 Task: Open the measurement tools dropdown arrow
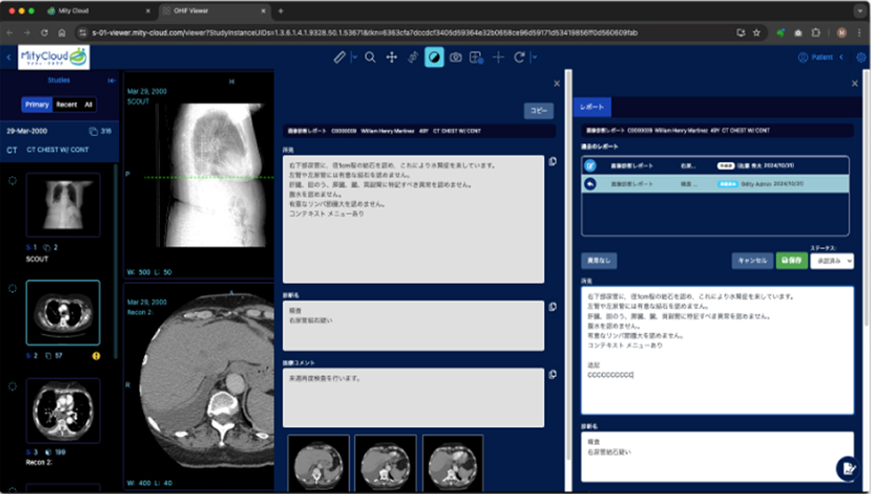click(x=355, y=58)
